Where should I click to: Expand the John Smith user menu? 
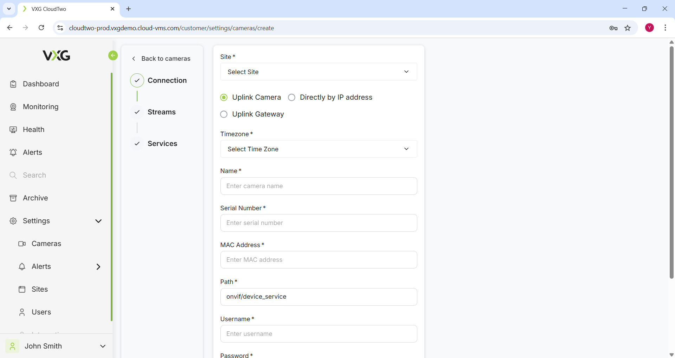click(x=103, y=346)
